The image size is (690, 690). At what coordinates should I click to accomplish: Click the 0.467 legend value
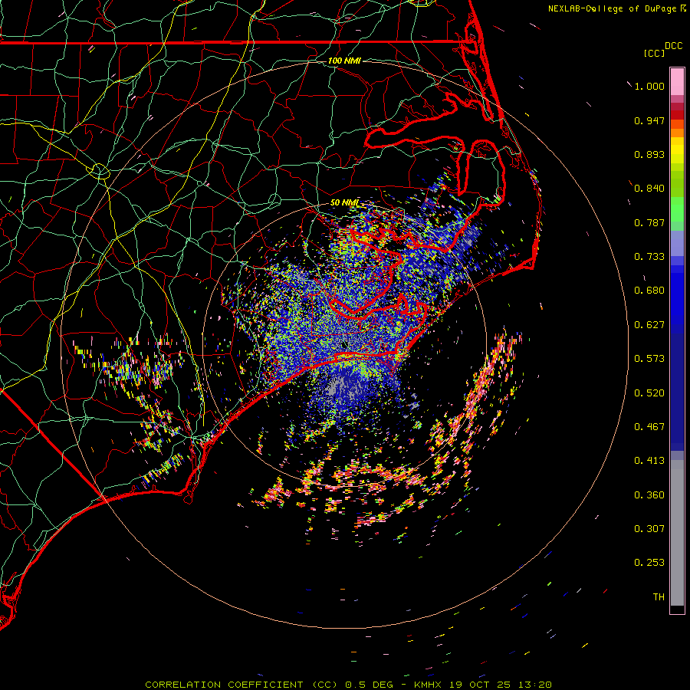click(649, 427)
